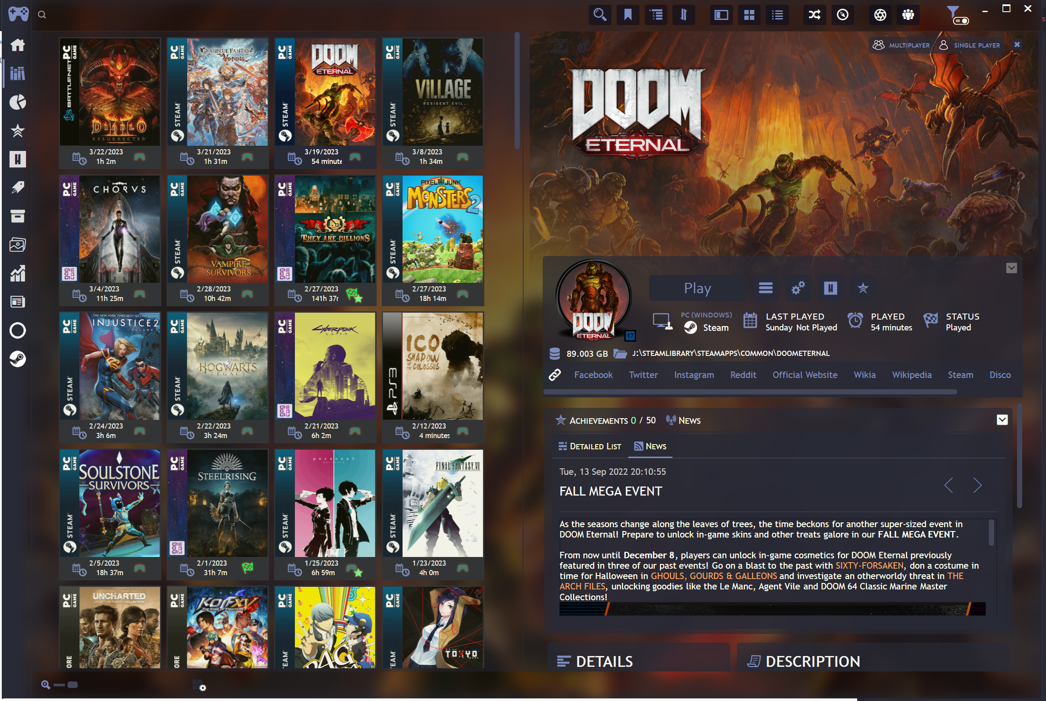Screen dimensions: 1046x701
Task: Toggle the filter ON switch
Action: click(x=961, y=21)
